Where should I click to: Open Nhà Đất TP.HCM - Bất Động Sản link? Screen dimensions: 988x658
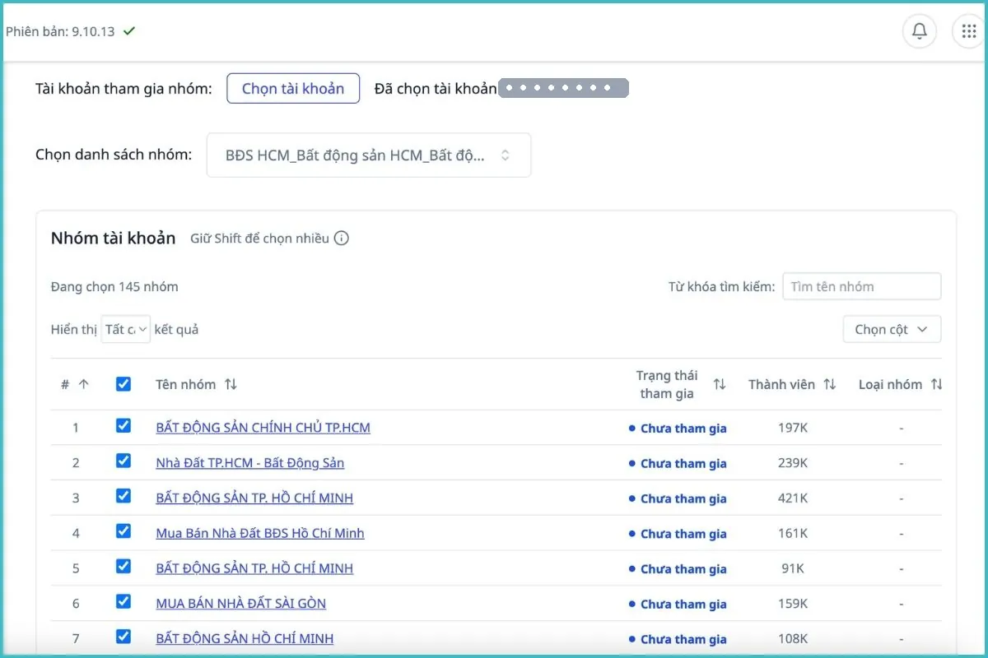point(250,463)
